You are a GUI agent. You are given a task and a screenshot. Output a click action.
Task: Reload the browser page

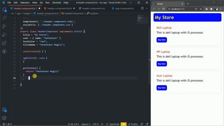[x=163, y=9]
